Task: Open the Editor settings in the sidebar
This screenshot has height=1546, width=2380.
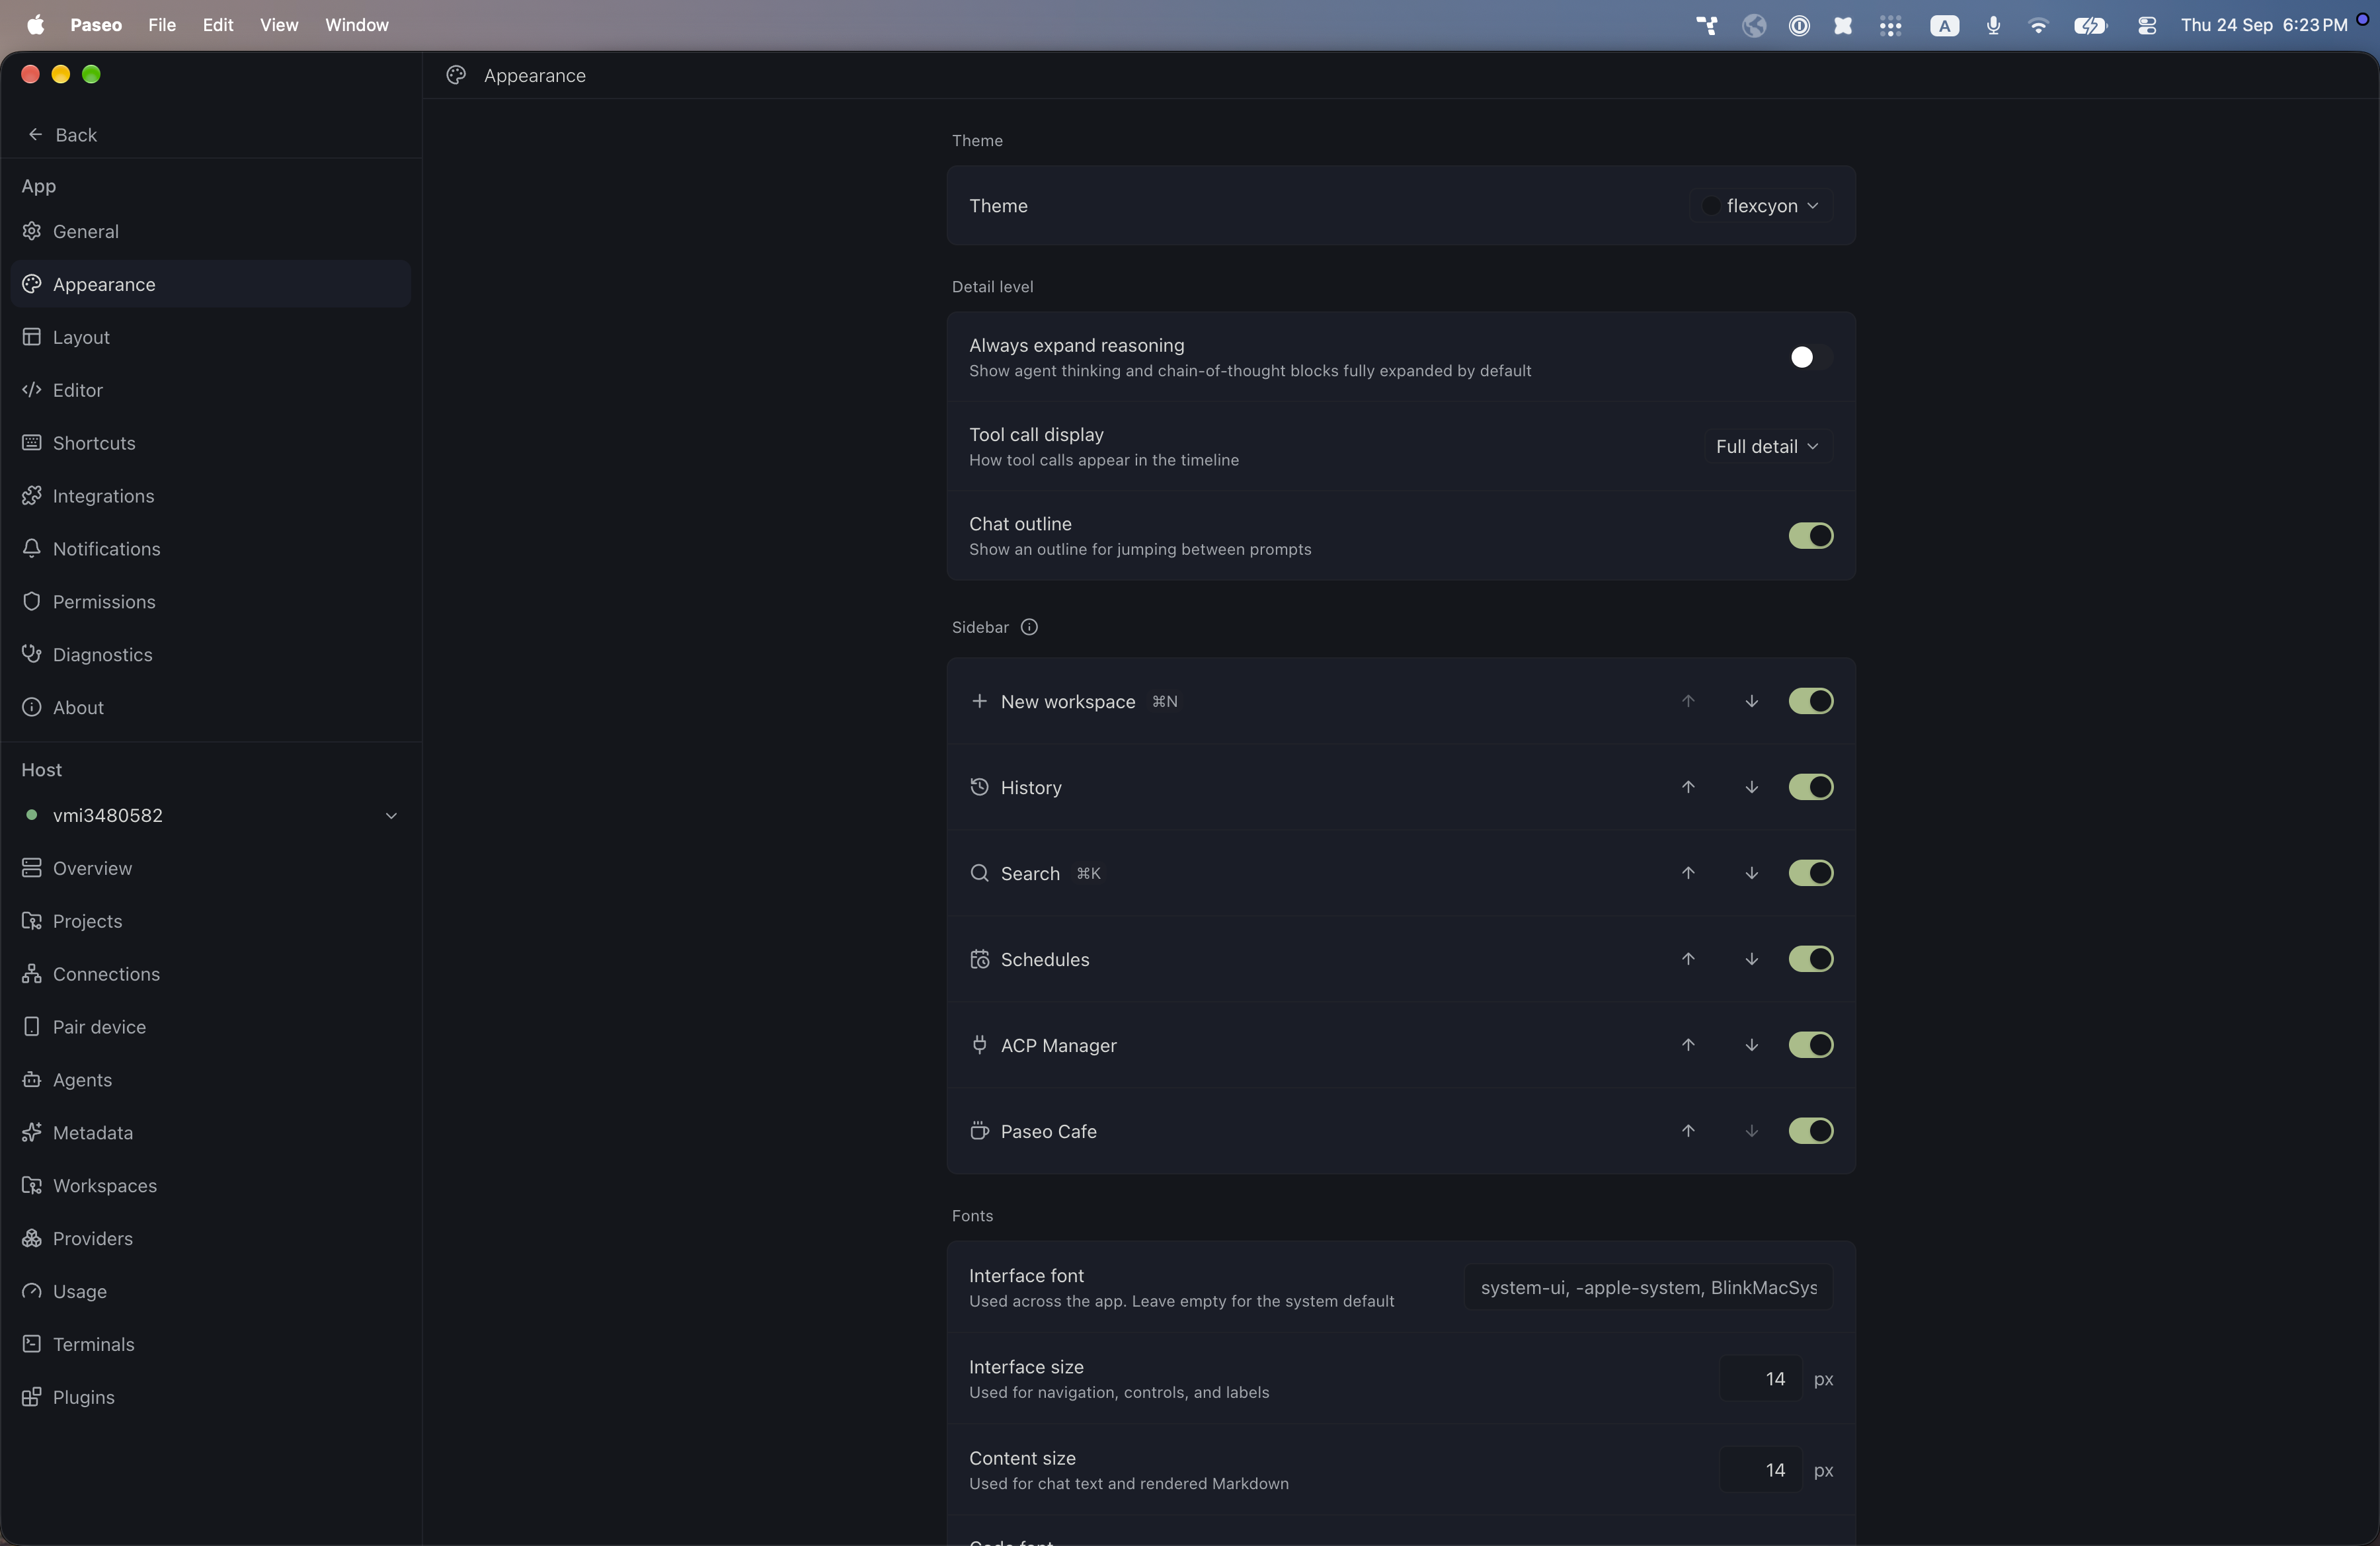Action: point(210,390)
